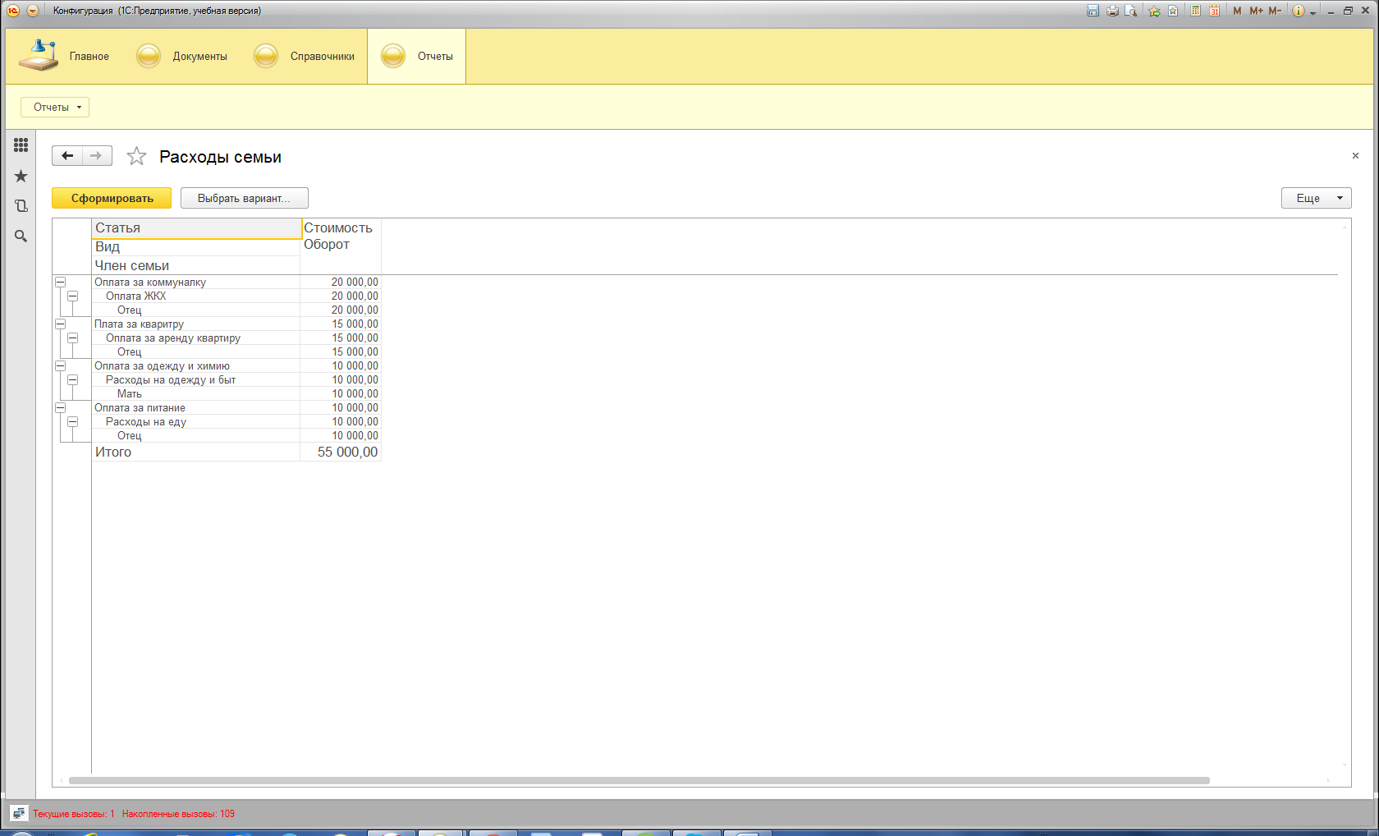Collapse the Плата за кваритру group
The image size is (1379, 836).
click(x=60, y=324)
